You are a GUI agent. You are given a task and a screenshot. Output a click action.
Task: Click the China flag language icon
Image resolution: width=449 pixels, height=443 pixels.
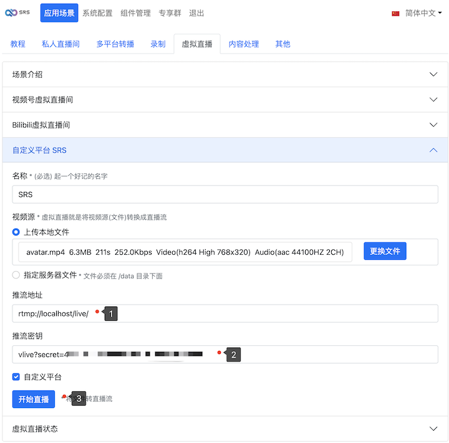pyautogui.click(x=395, y=13)
